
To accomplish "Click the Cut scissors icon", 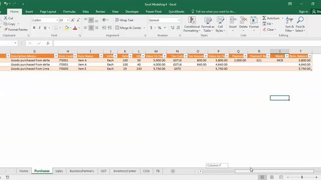I will [x=6, y=18].
